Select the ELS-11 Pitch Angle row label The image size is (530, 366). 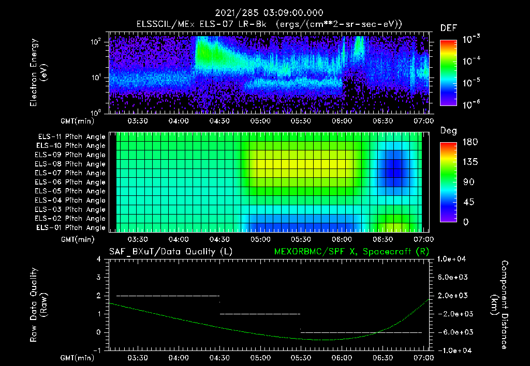click(x=71, y=137)
